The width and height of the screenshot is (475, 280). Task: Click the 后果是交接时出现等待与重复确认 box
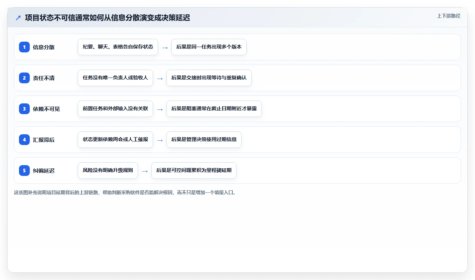pyautogui.click(x=209, y=78)
